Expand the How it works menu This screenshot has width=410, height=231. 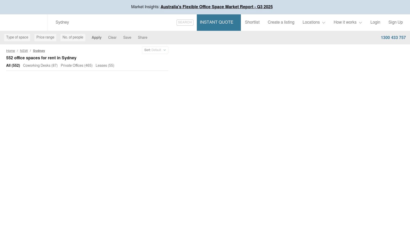347,22
